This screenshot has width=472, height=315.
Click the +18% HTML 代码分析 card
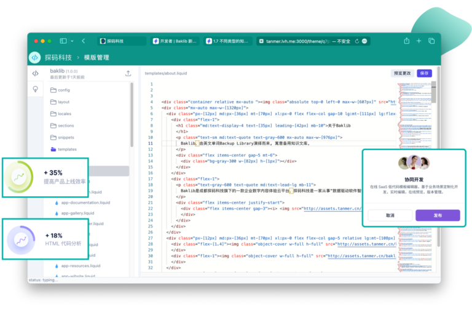tap(45, 239)
